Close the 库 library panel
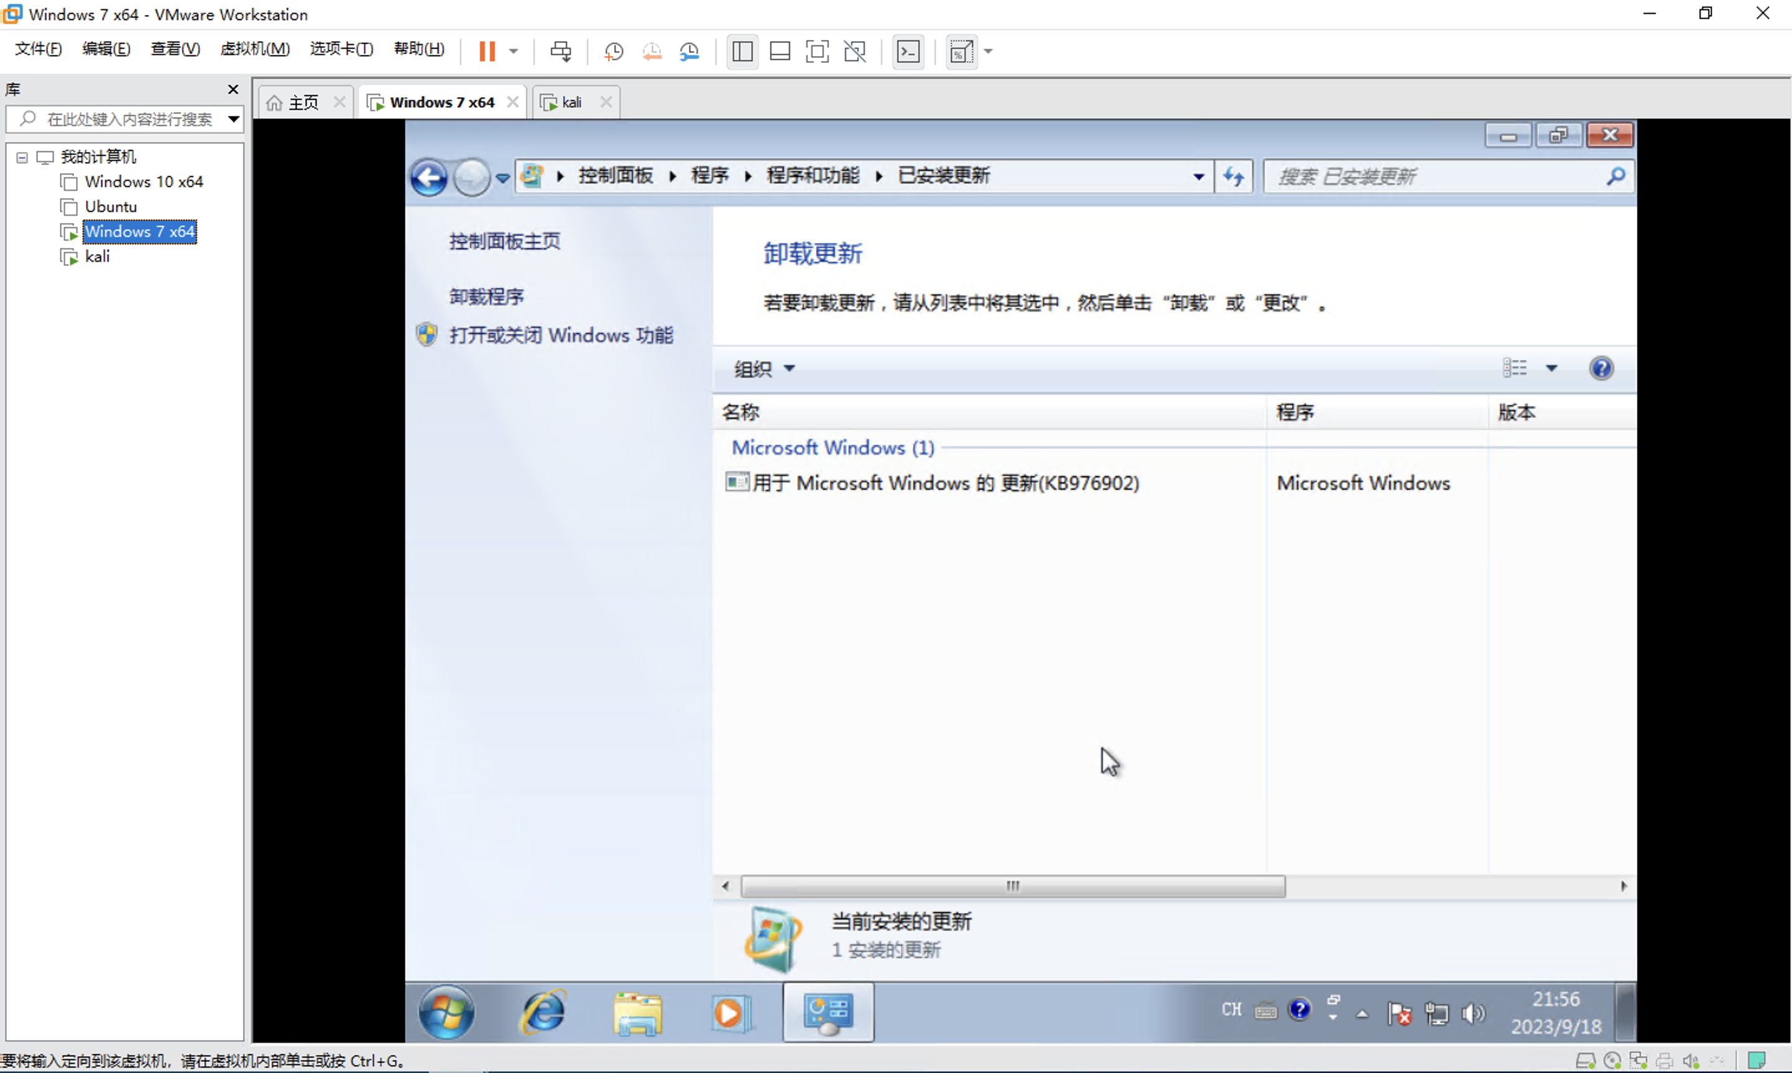1792x1073 pixels. click(x=233, y=89)
